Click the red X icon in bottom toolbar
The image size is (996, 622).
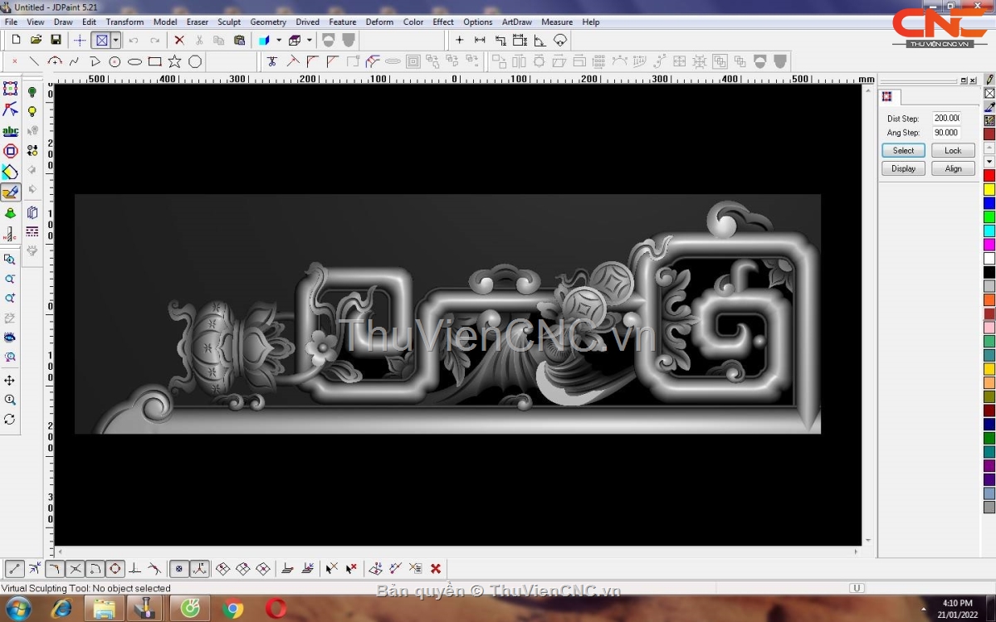point(436,569)
